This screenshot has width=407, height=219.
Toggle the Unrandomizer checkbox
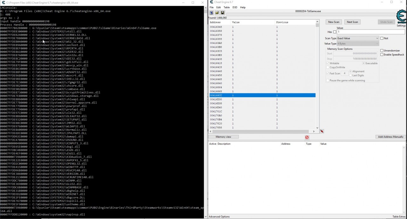382,50
